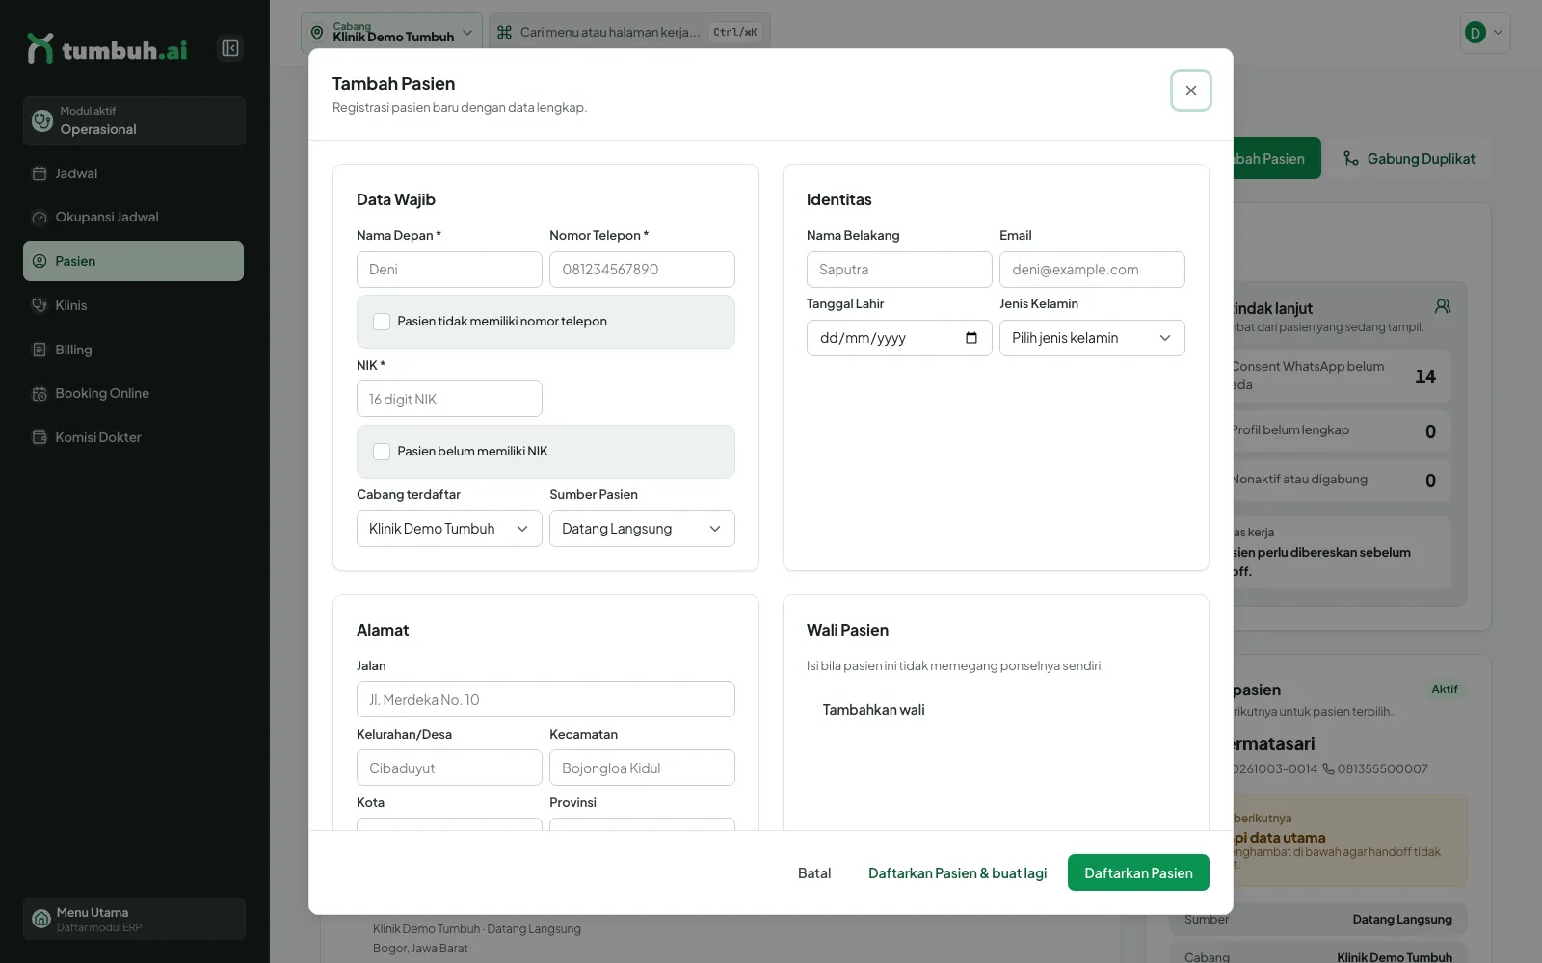This screenshot has width=1542, height=963.
Task: Click the Menu Utama home icon
Action: 41,919
